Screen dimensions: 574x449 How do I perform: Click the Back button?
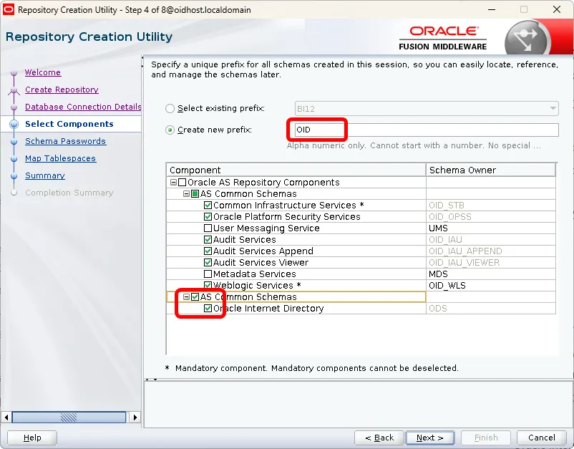379,438
